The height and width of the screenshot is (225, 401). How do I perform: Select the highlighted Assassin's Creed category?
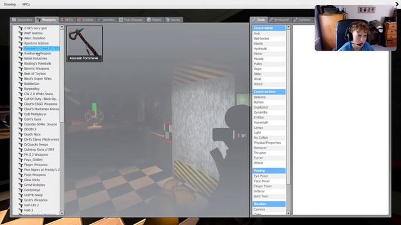(41, 49)
